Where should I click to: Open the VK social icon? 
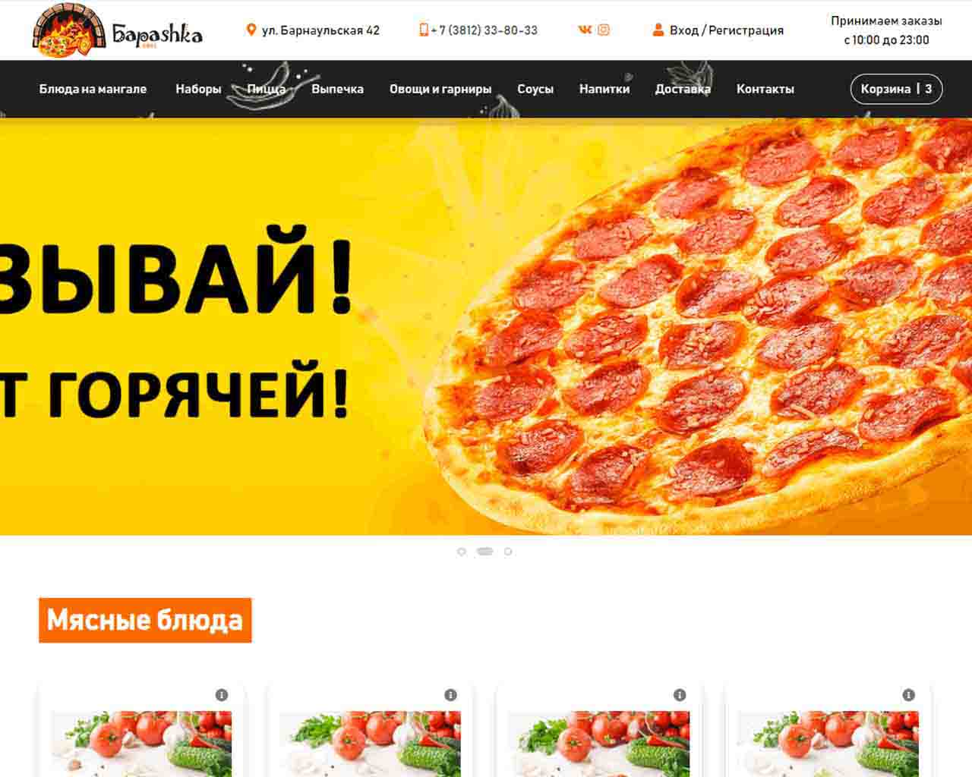click(585, 30)
